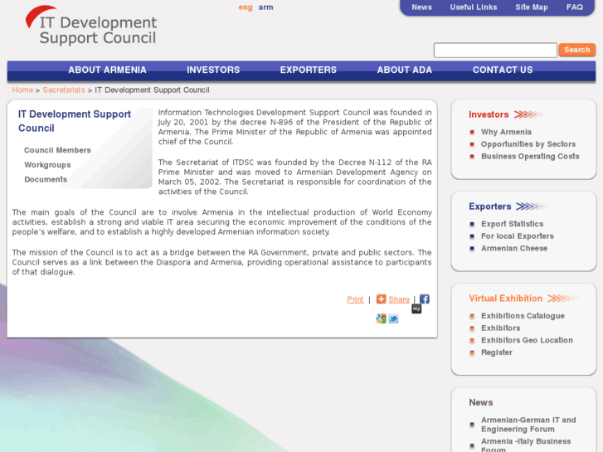Open Opportunities by Sectors link
This screenshot has width=603, height=452.
pos(528,144)
